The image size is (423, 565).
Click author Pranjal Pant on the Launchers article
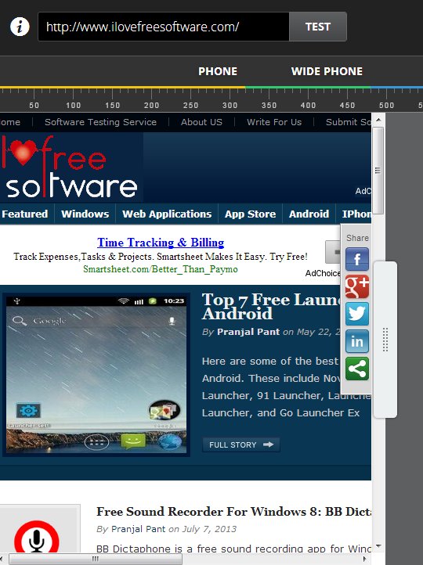(248, 332)
